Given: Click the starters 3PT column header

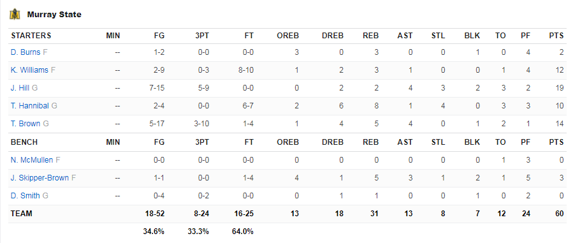Looking at the screenshot, I should click(202, 36).
